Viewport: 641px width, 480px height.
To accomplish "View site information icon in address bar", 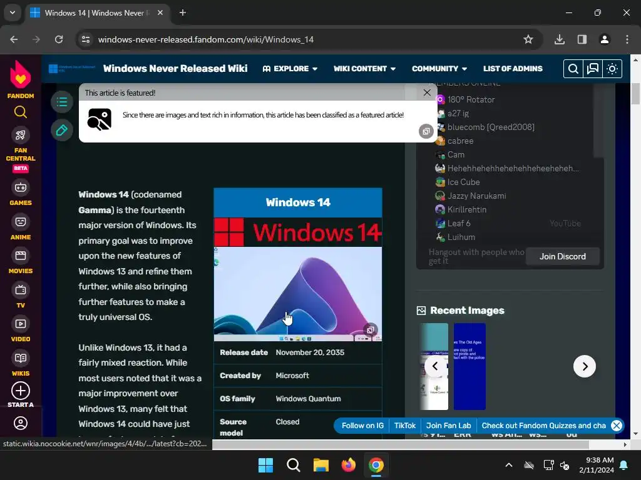I will click(86, 39).
